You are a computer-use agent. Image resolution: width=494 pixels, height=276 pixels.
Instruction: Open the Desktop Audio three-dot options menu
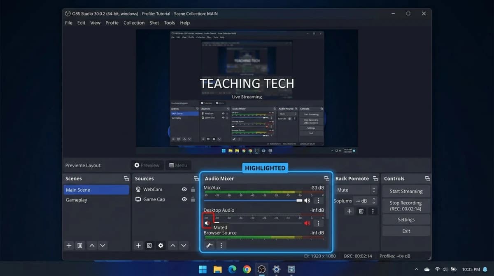pyautogui.click(x=318, y=223)
